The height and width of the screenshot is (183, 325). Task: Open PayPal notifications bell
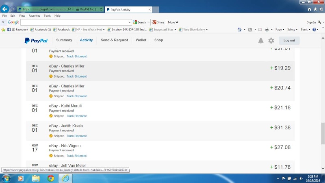261,40
